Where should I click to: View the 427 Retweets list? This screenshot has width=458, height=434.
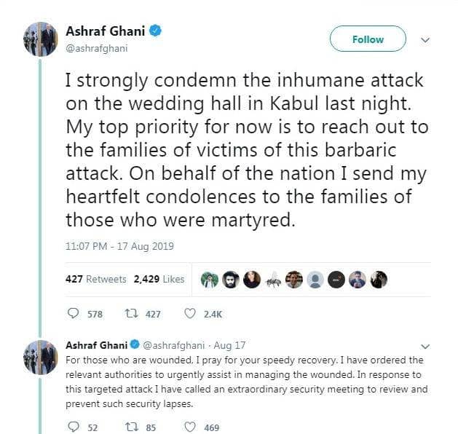[x=96, y=280]
